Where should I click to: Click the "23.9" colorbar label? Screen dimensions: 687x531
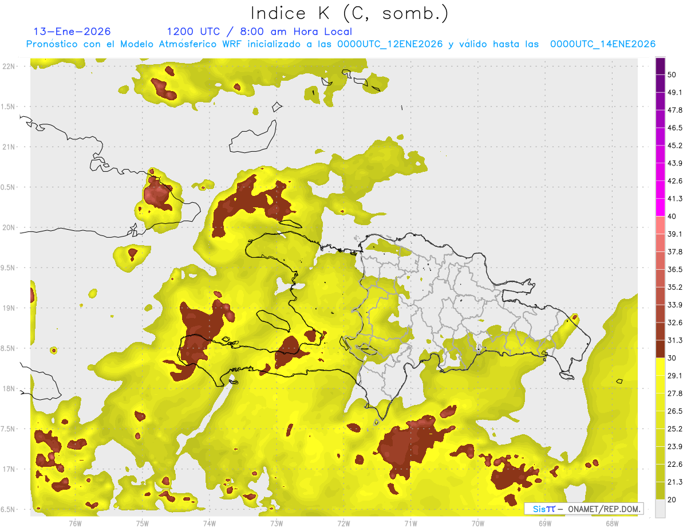[x=675, y=447]
